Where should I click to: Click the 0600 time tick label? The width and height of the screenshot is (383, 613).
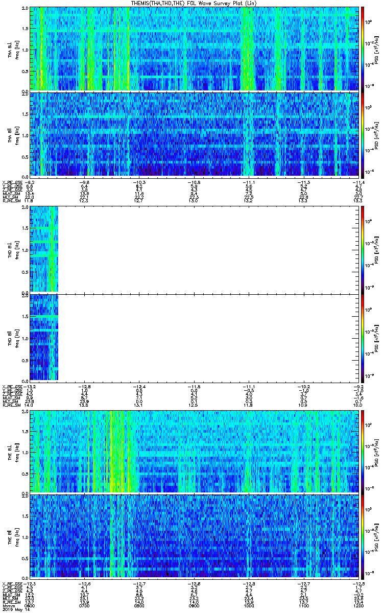coord(30,606)
